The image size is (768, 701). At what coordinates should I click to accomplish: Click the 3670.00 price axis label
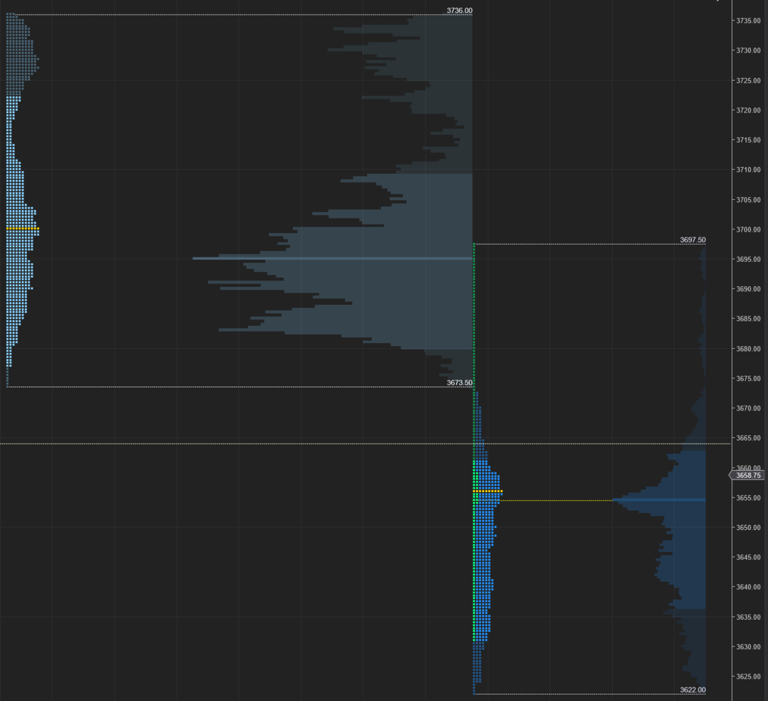pyautogui.click(x=748, y=408)
